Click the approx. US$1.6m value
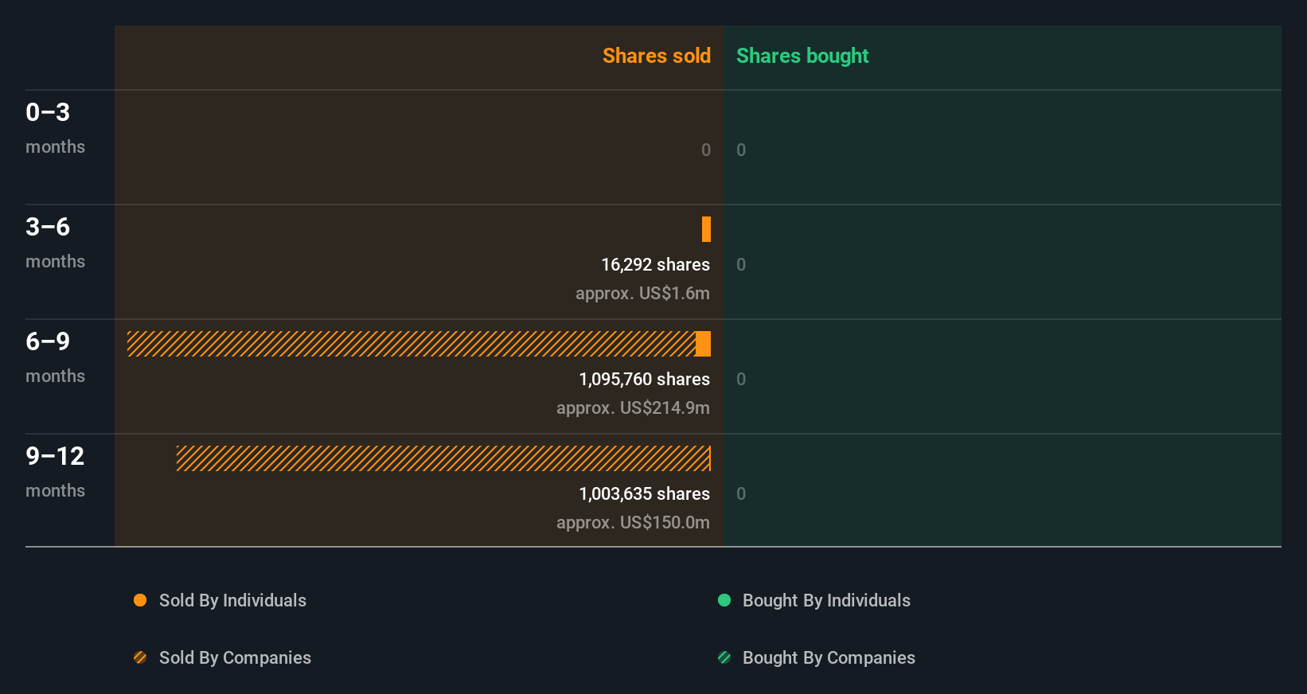 642,294
